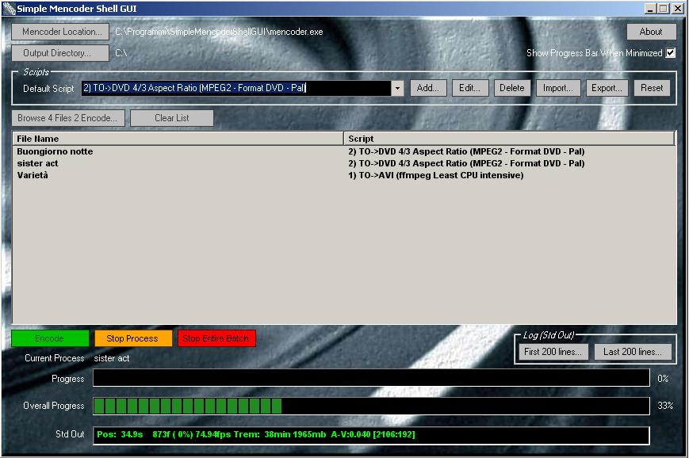The height and width of the screenshot is (458, 689).
Task: Toggle Show Progress Bar When Minimized checkbox
Action: (671, 53)
